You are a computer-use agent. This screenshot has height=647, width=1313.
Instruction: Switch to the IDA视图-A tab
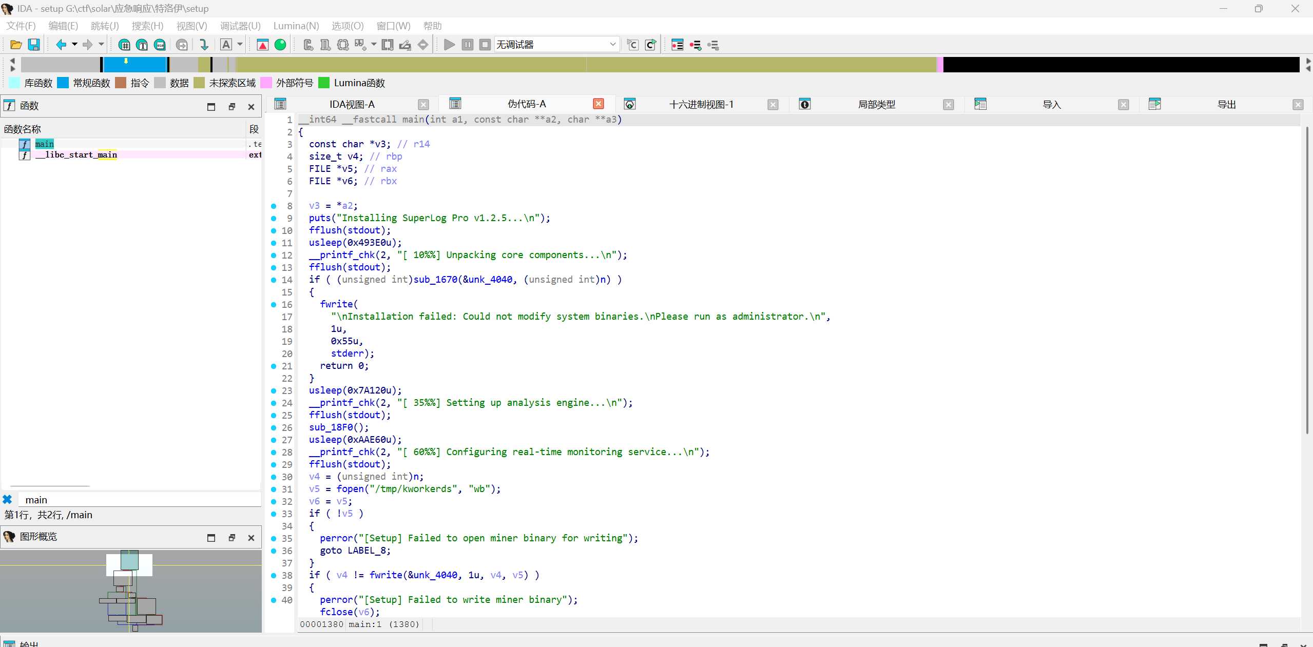click(x=352, y=105)
